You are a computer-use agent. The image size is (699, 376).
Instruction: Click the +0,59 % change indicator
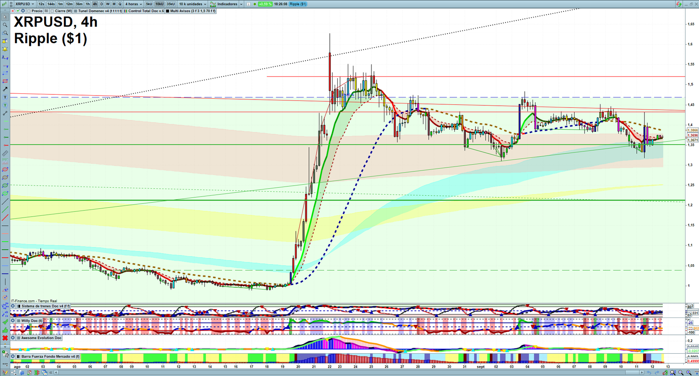[265, 4]
